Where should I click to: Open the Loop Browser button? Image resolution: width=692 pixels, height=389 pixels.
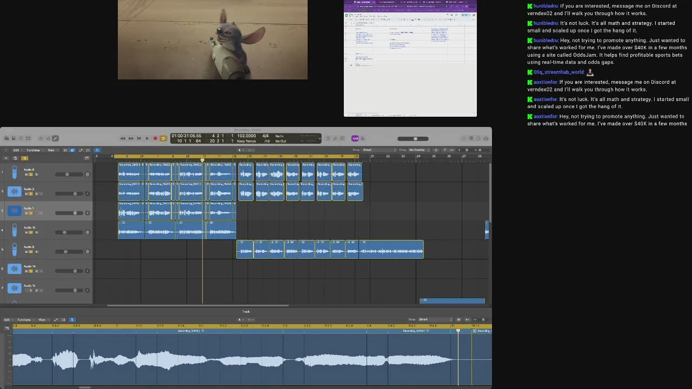click(x=478, y=138)
